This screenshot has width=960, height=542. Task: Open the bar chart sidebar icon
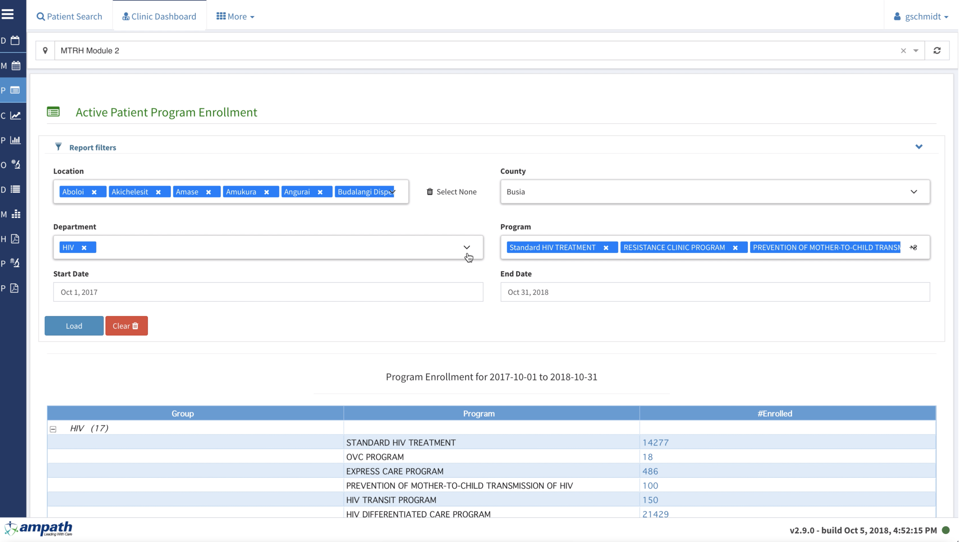15,140
